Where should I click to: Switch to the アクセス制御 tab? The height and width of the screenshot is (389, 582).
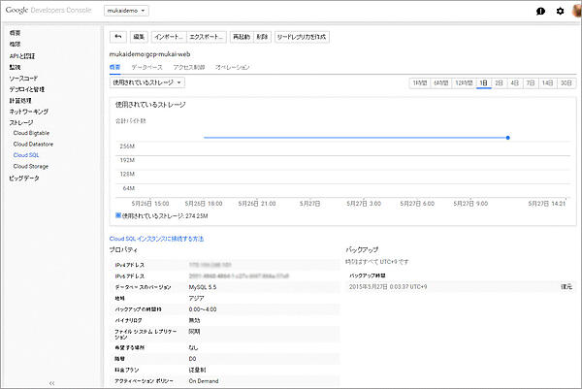(x=187, y=67)
